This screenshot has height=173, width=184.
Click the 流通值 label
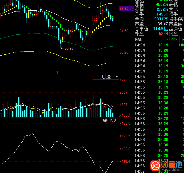[175, 29]
